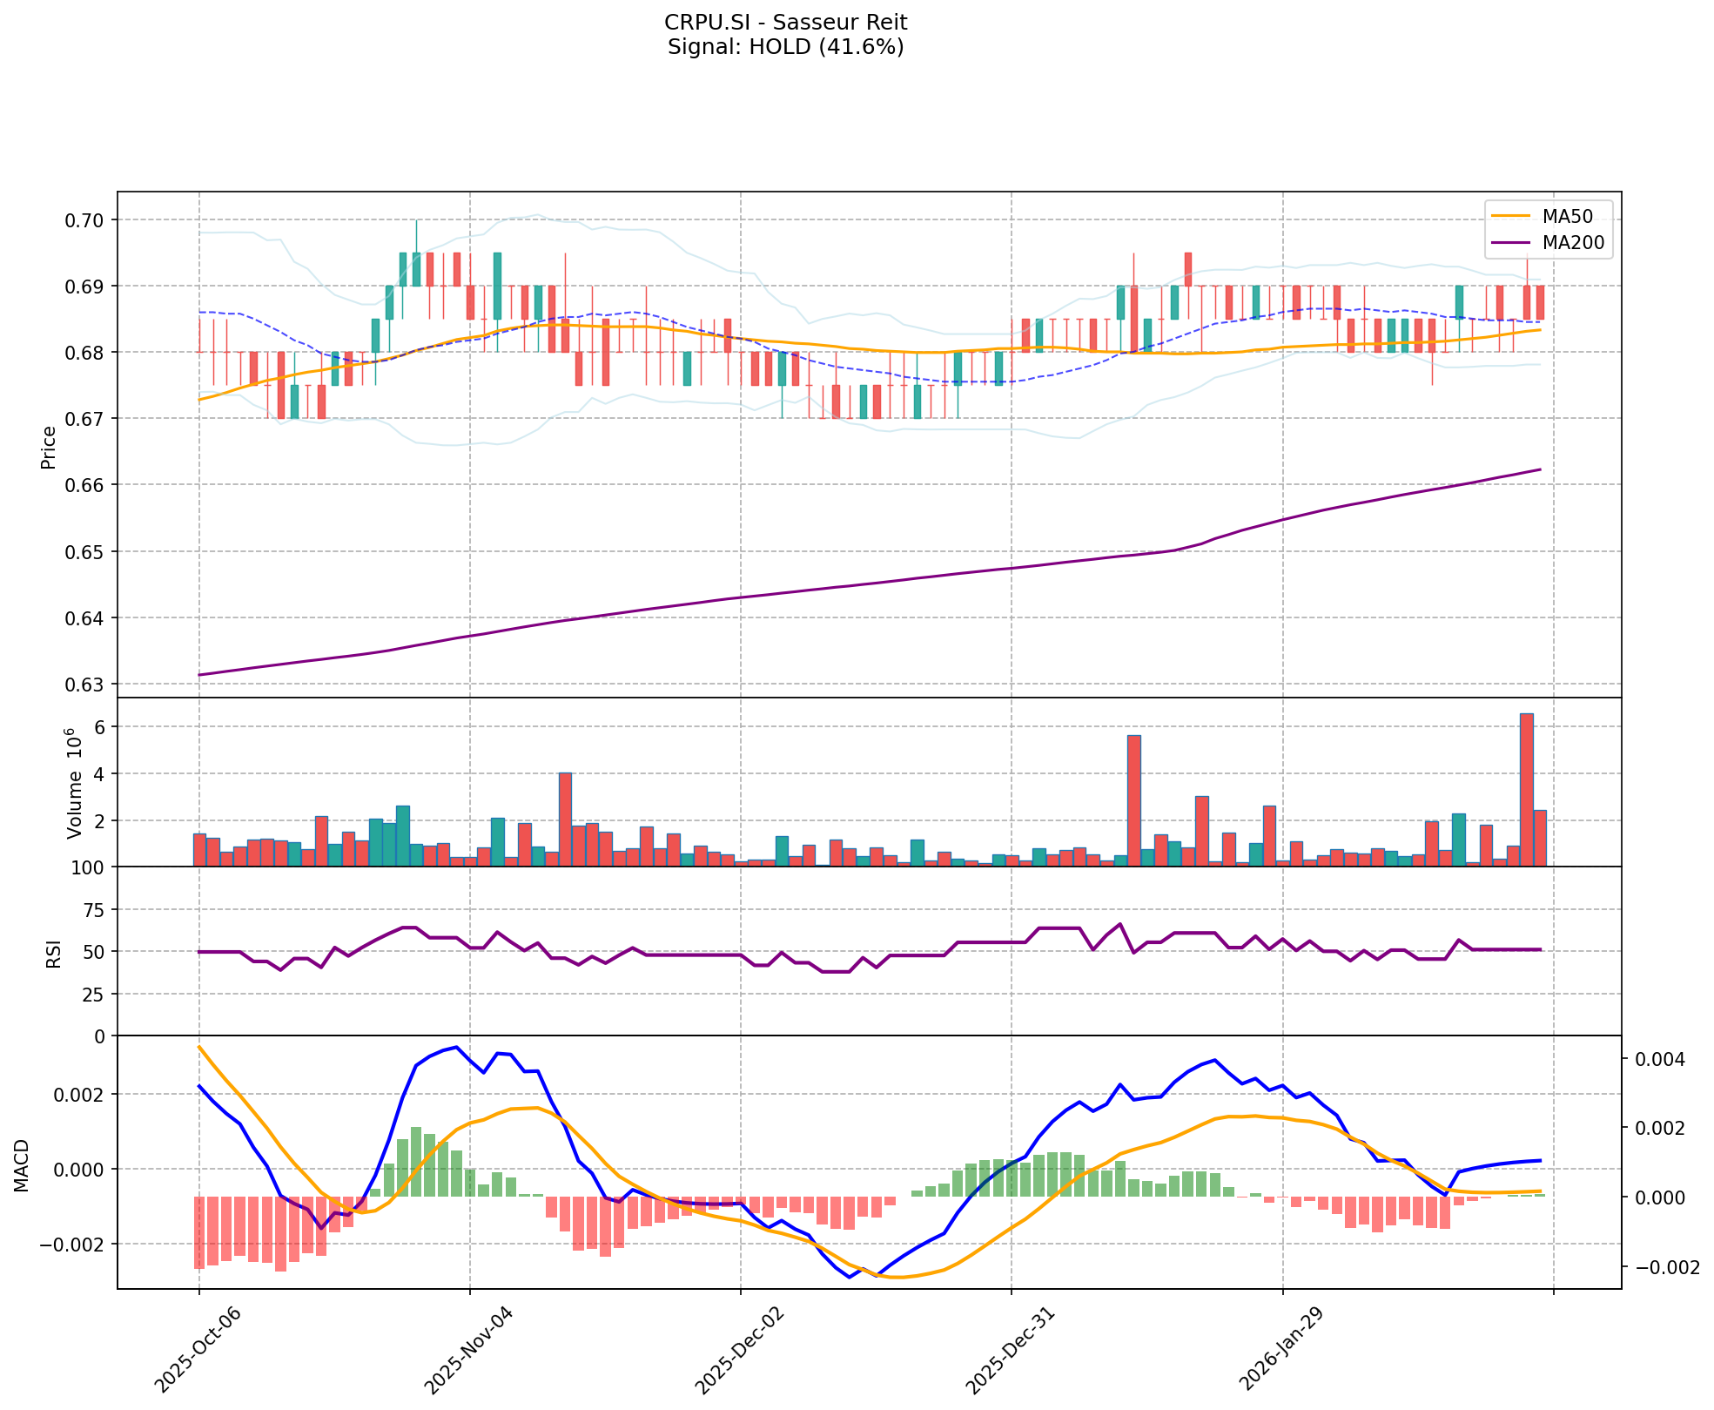
Task: Click the 0.004 tick on right MACD axis
Action: coord(1660,1060)
